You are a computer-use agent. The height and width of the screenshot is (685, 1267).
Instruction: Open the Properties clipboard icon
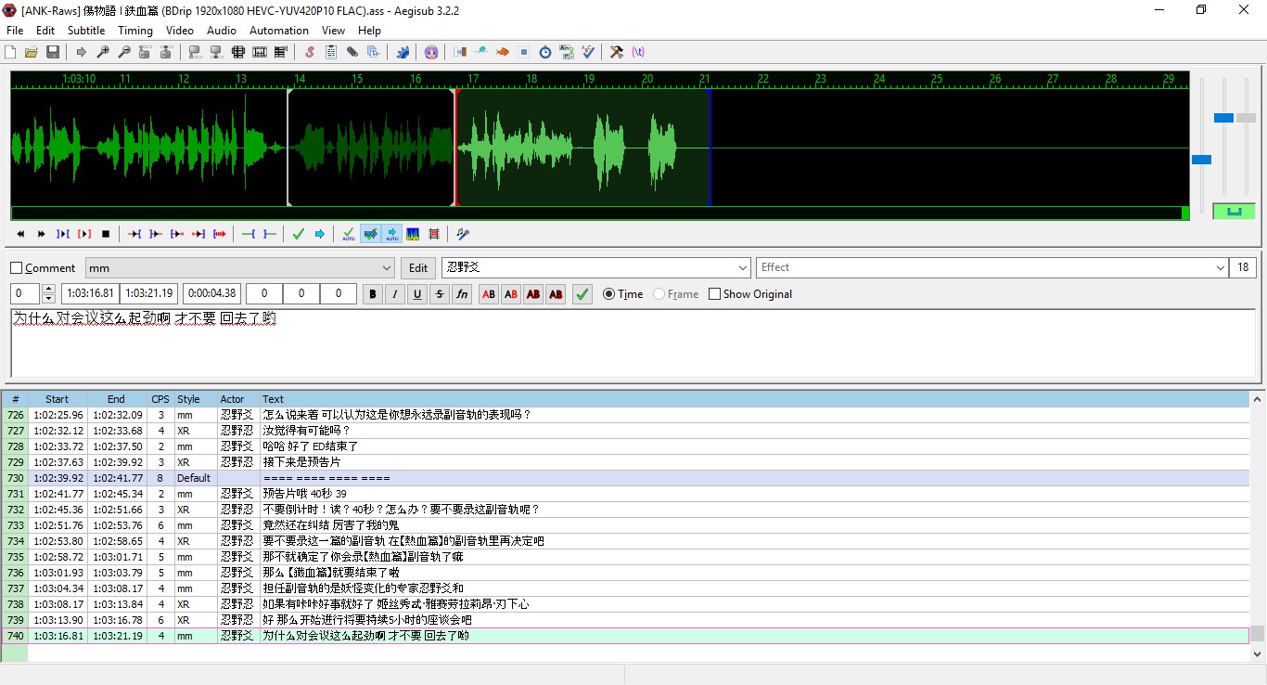tap(331, 52)
